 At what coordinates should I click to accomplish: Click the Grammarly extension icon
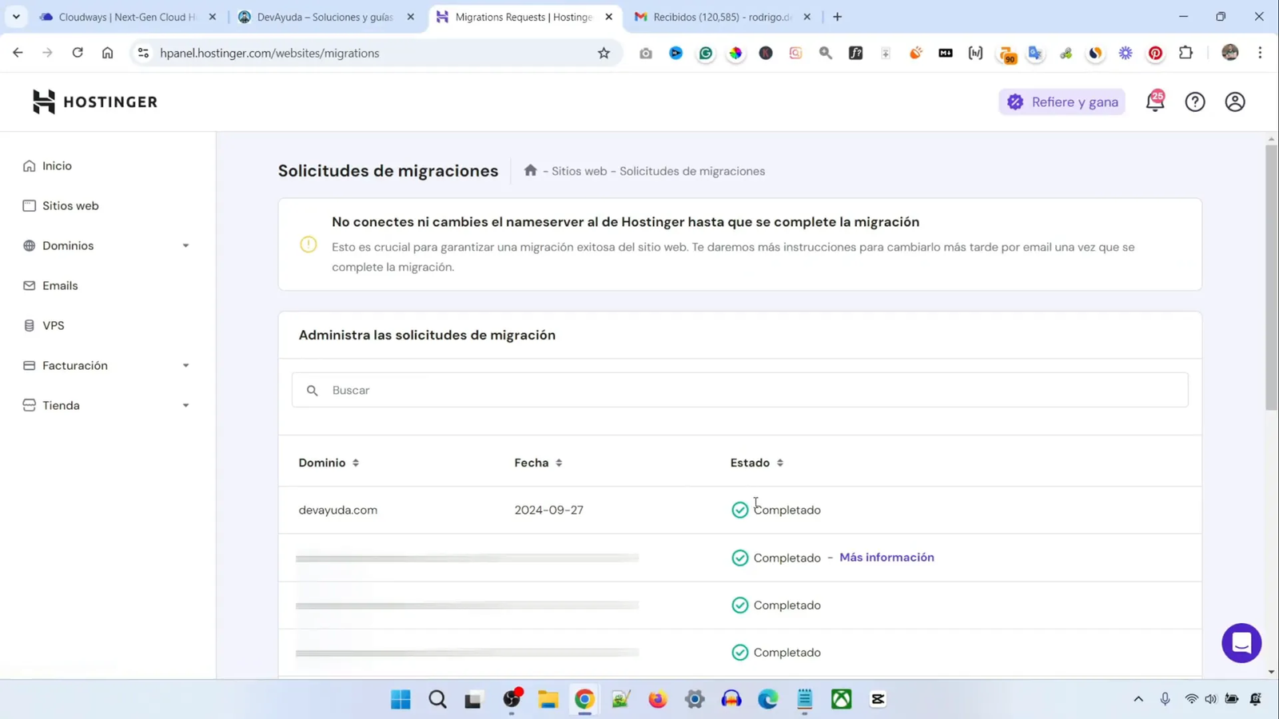[706, 53]
